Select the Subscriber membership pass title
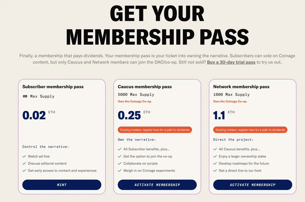The width and height of the screenshot is (305, 202). (53, 87)
